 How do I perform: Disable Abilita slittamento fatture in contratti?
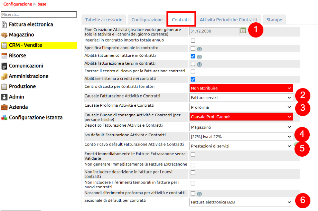click(x=193, y=56)
